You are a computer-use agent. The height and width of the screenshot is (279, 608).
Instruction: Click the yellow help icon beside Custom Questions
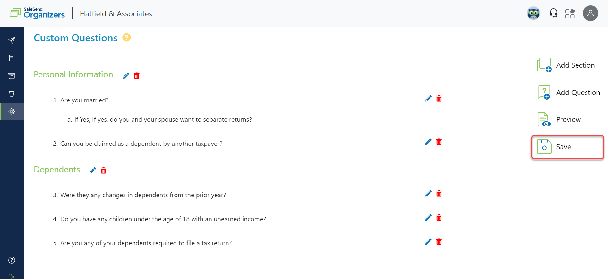click(x=126, y=38)
